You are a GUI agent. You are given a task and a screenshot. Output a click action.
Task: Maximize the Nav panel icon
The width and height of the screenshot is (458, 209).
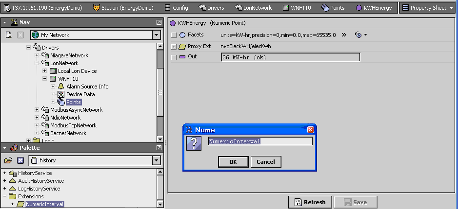click(159, 23)
